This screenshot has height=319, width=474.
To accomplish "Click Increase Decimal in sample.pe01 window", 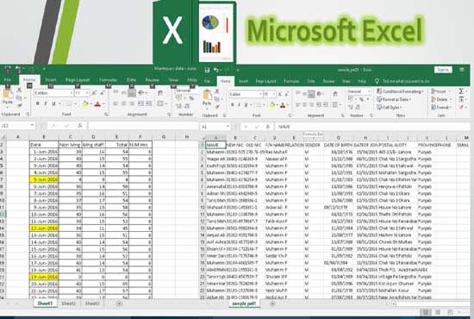I will [351, 107].
